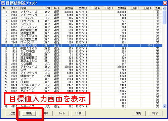168x121 pixels.
Task: Click the app icon in title bar
Action: (x=3, y=3)
